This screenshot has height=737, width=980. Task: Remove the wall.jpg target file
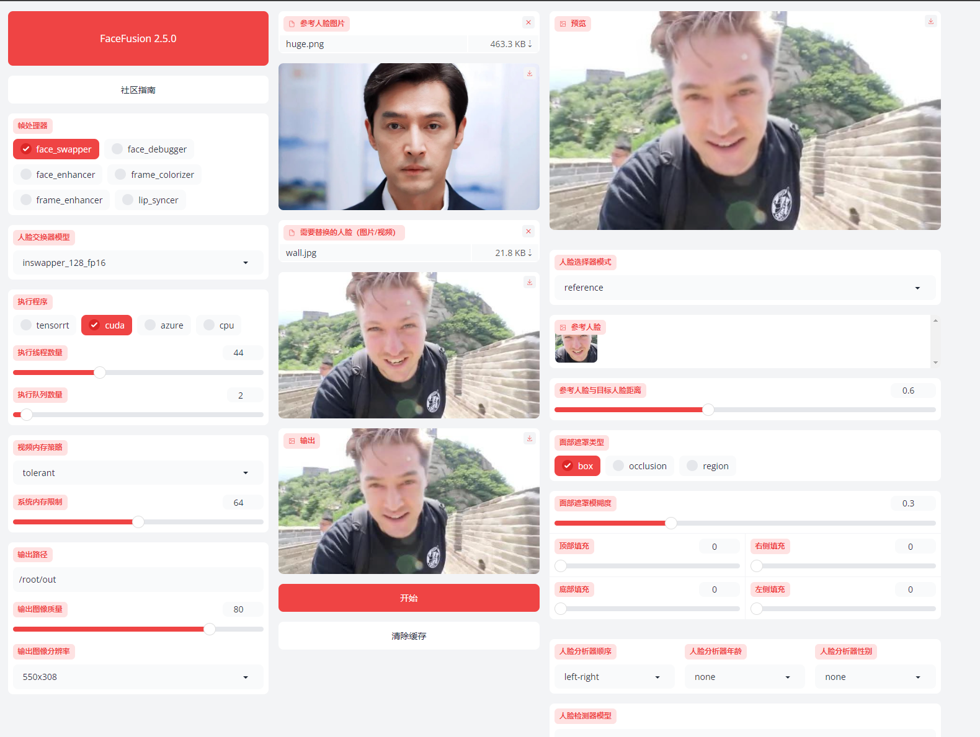(528, 231)
